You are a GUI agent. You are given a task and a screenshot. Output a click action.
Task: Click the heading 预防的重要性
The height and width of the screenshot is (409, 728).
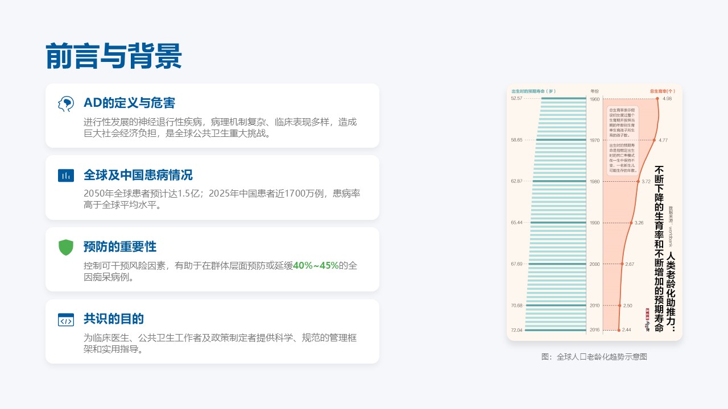click(x=120, y=247)
